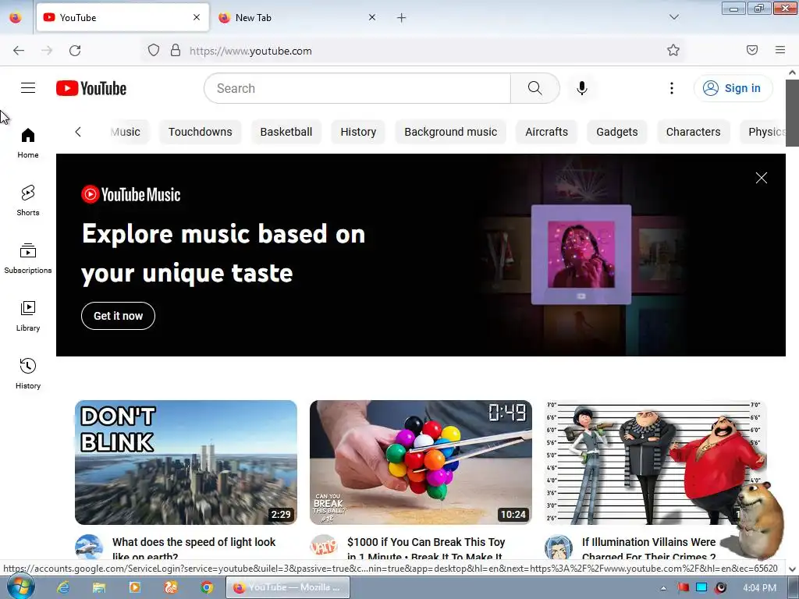Select the Music category chip

coord(126,132)
